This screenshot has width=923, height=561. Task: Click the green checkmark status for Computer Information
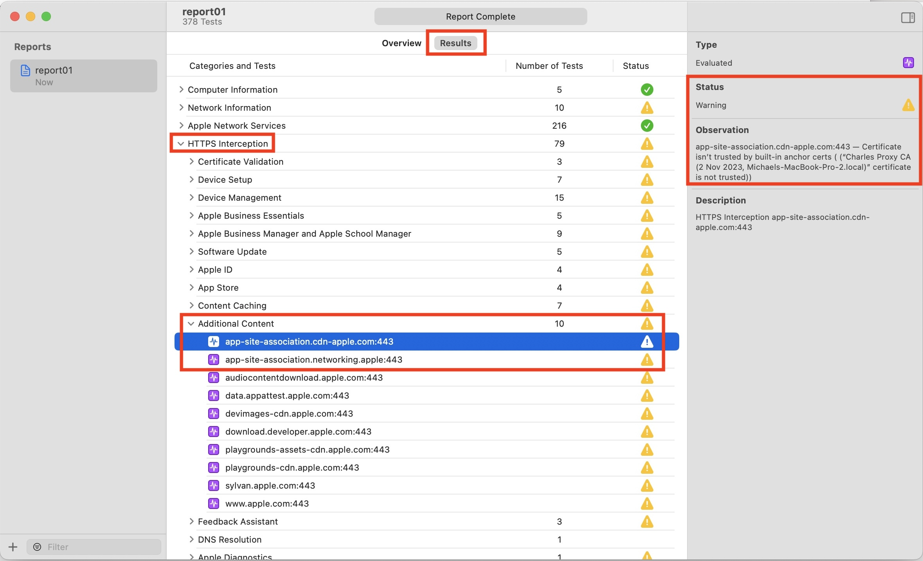click(647, 90)
